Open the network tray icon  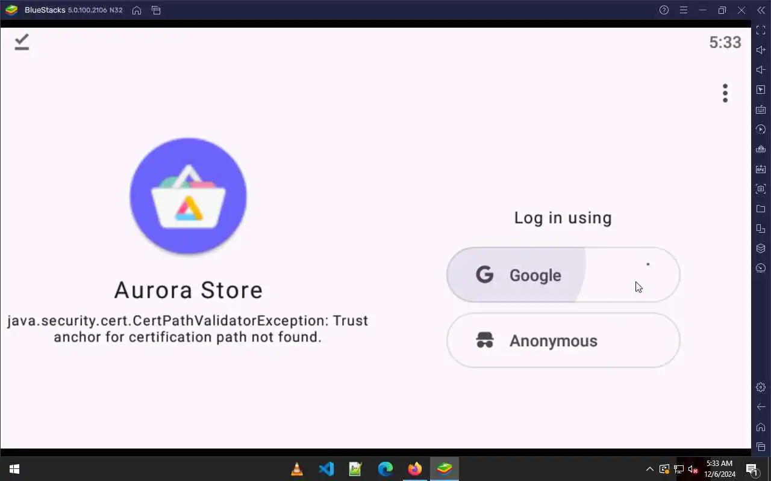pos(678,469)
